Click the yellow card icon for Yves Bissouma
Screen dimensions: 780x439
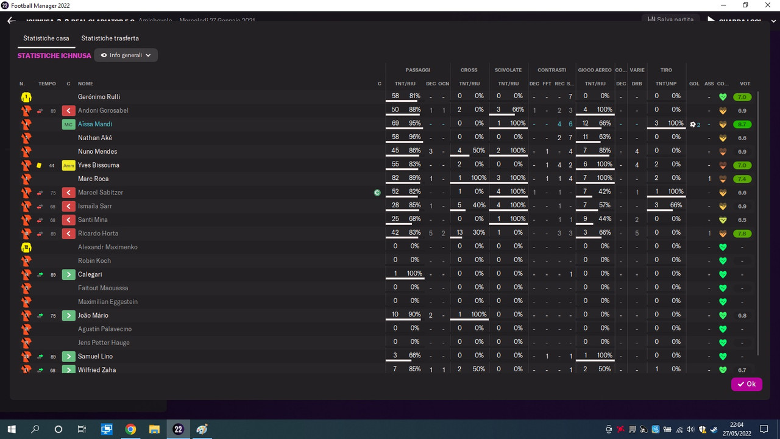tap(40, 165)
